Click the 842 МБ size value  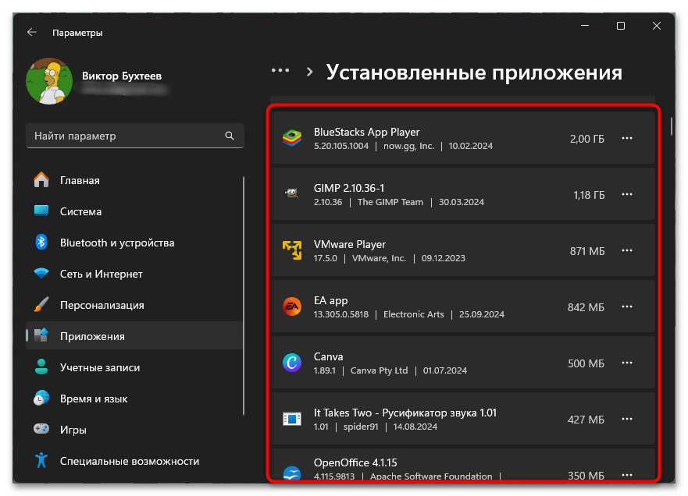point(586,307)
